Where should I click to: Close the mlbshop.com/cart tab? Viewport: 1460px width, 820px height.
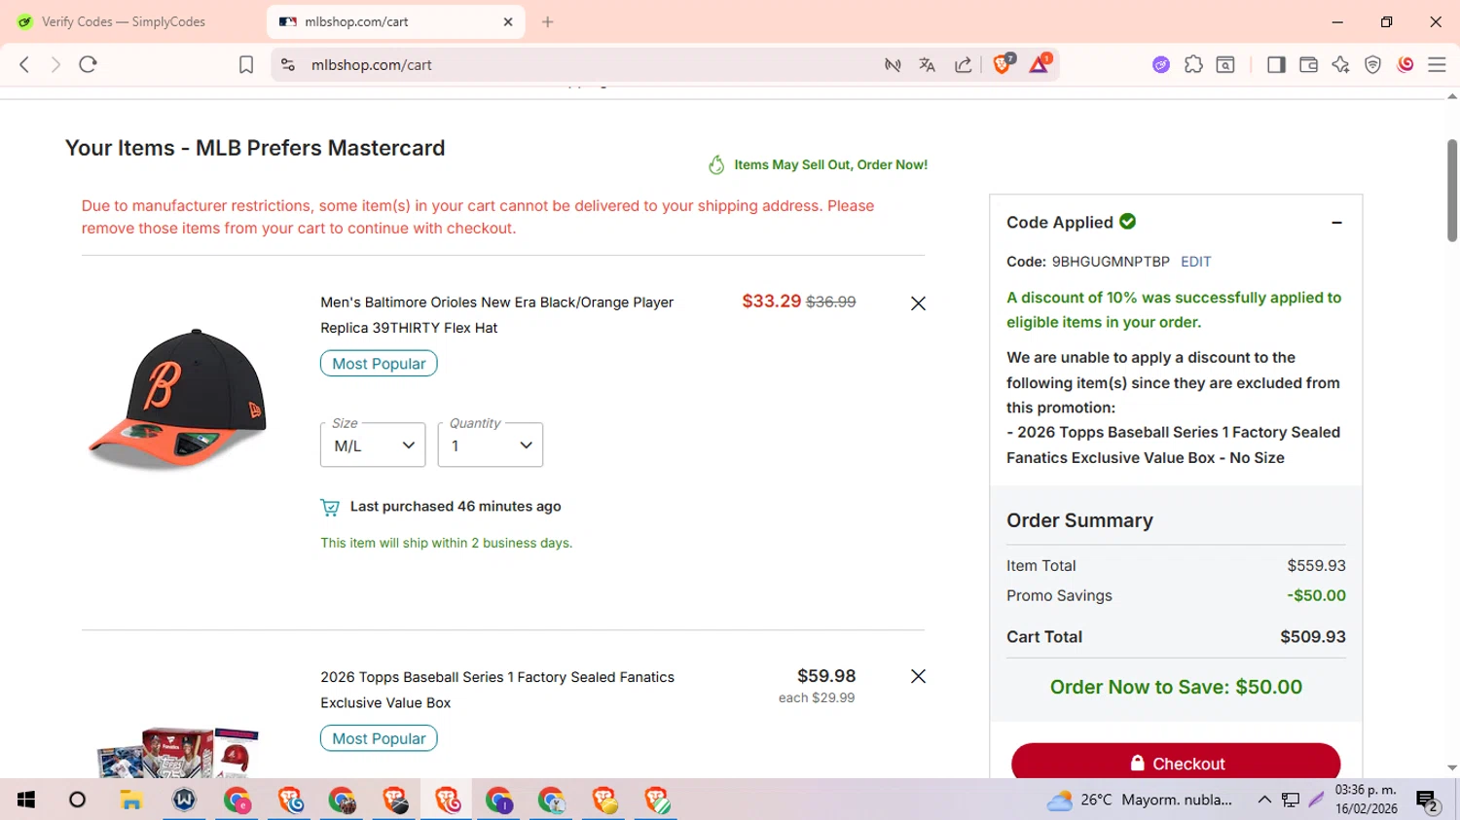[508, 21]
